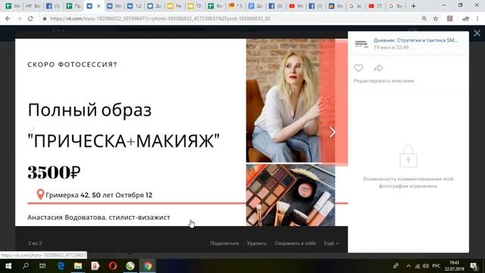Switch to the yellow 'ТЗ' tab
Screen dimensions: 485x273
pos(195,6)
